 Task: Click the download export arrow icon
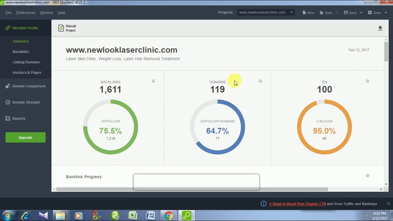[380, 28]
